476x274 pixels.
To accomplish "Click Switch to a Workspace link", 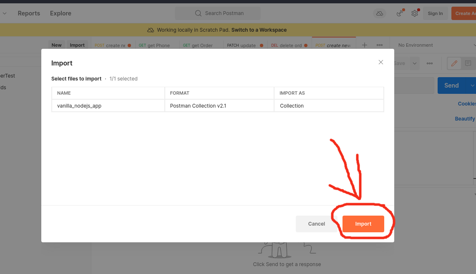I will click(x=259, y=30).
